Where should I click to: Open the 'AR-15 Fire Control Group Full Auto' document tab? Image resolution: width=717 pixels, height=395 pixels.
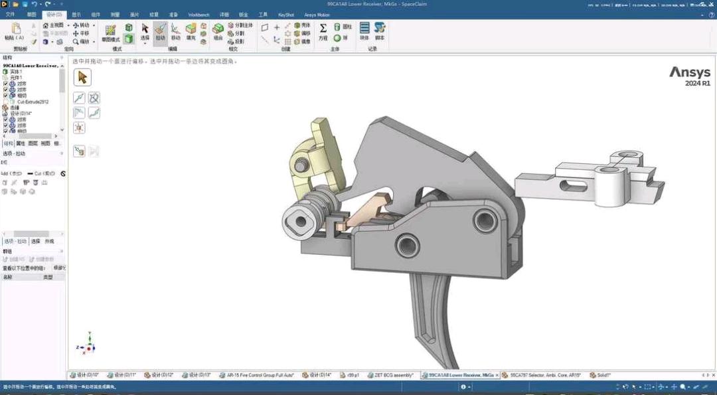[x=260, y=375]
